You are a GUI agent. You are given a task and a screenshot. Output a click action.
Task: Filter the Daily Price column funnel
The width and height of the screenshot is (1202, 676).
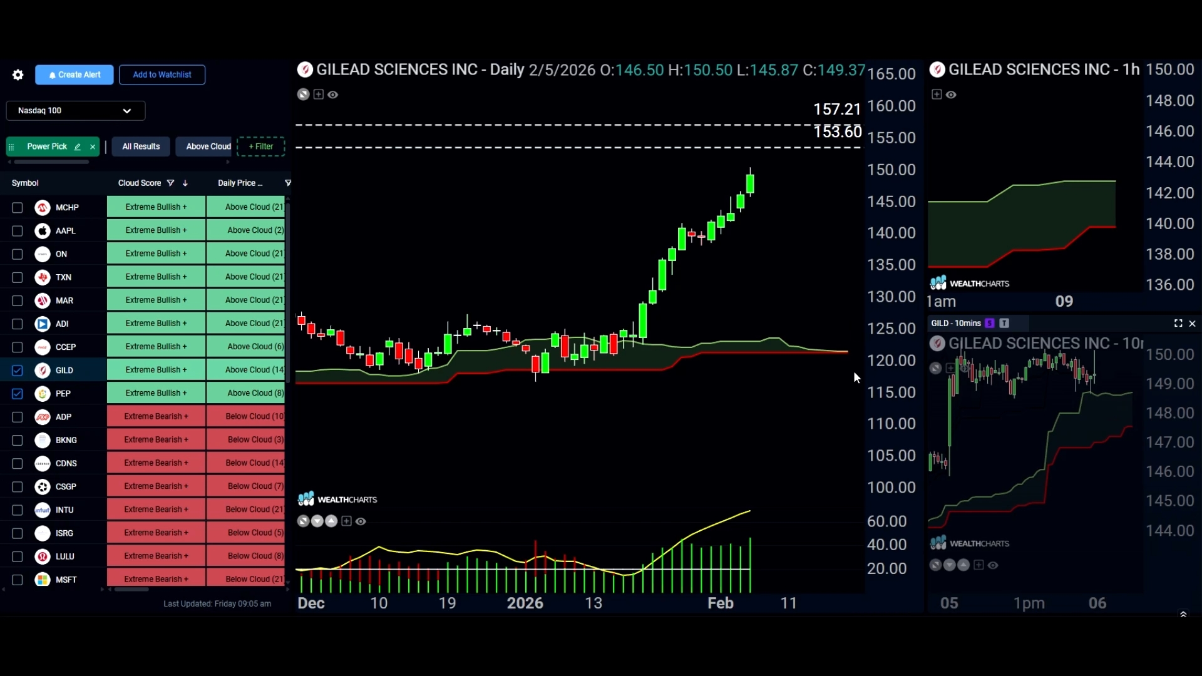(288, 183)
